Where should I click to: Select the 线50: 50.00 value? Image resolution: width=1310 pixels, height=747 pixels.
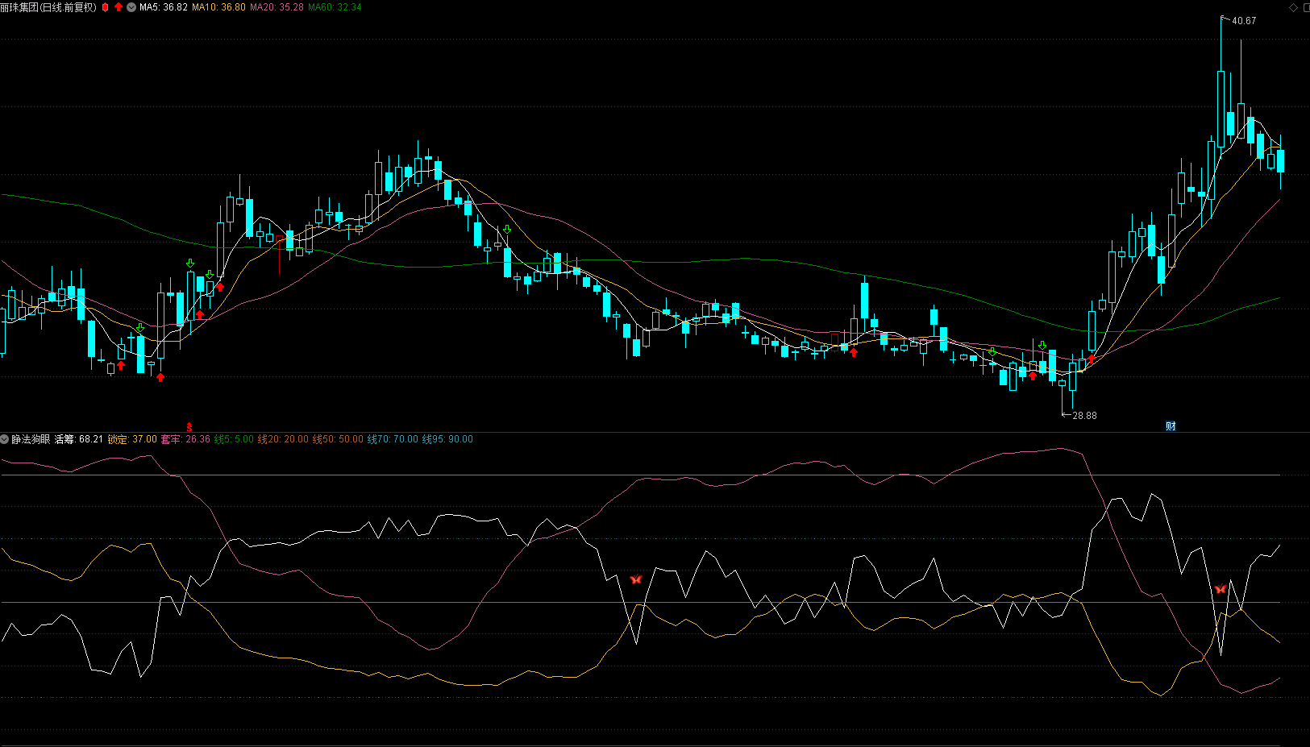(338, 439)
